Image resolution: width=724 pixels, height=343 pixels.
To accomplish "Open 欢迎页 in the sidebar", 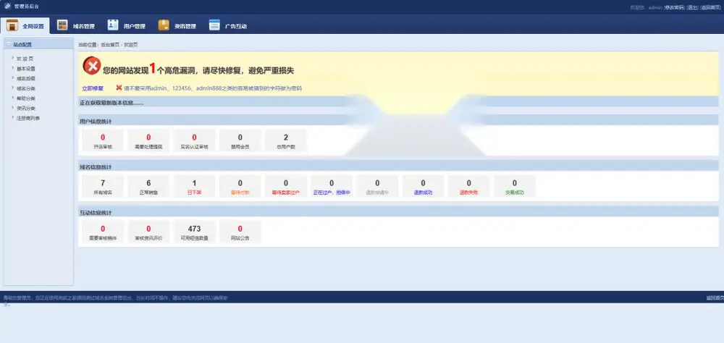I will [x=25, y=59].
